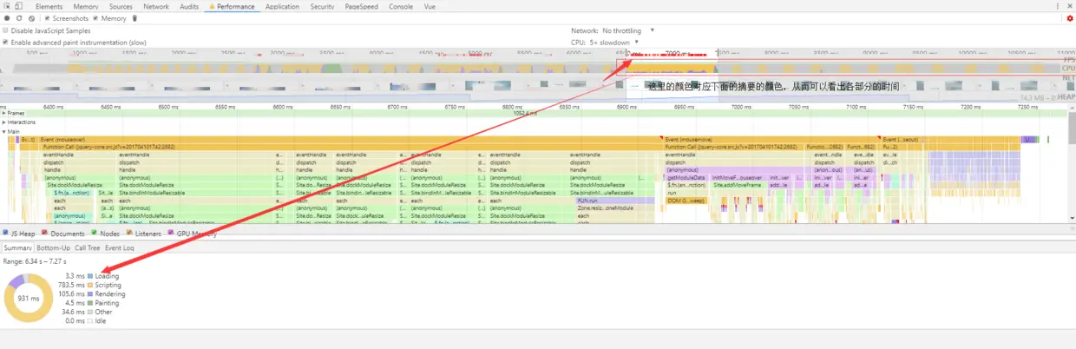Image resolution: width=1076 pixels, height=349 pixels.
Task: Select Event (mousemove) flame bar
Action: click(x=771, y=139)
